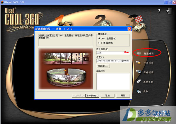Click the 选取文件 icon
This screenshot has height=124, width=176.
pos(139,81)
